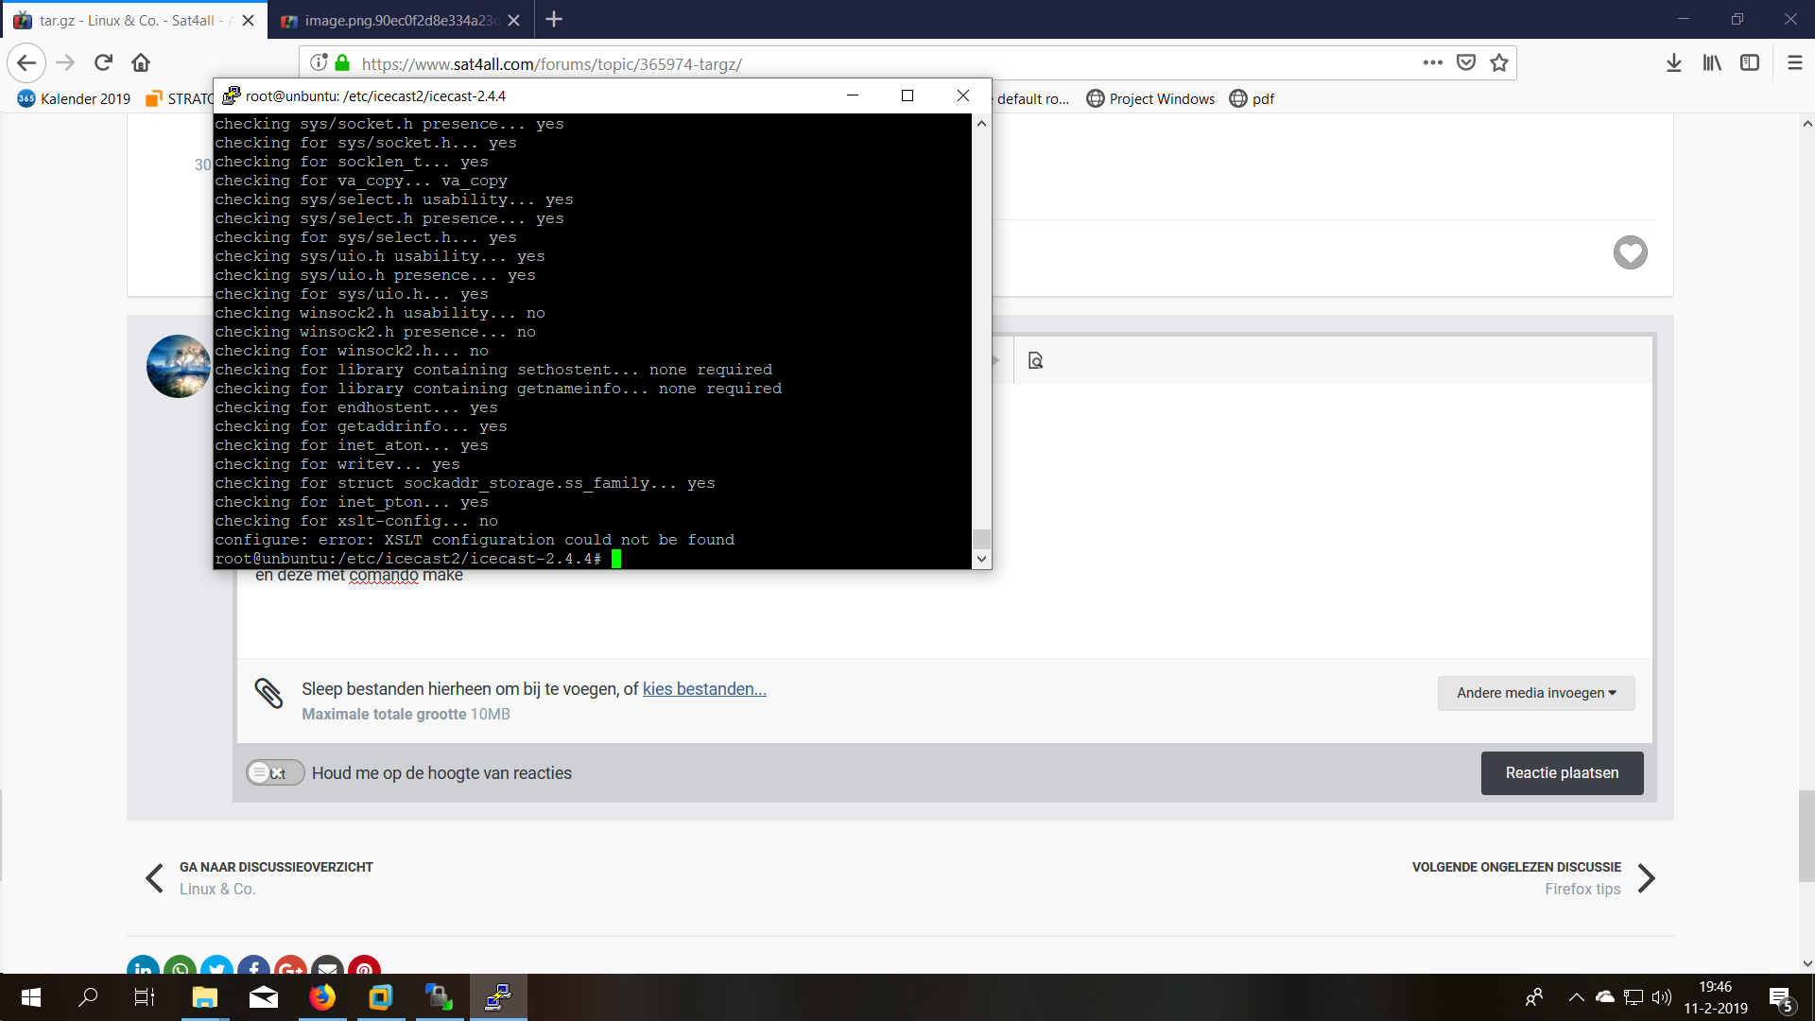Toggle 'Houd me op de hoogte van reacties'

pyautogui.click(x=274, y=772)
